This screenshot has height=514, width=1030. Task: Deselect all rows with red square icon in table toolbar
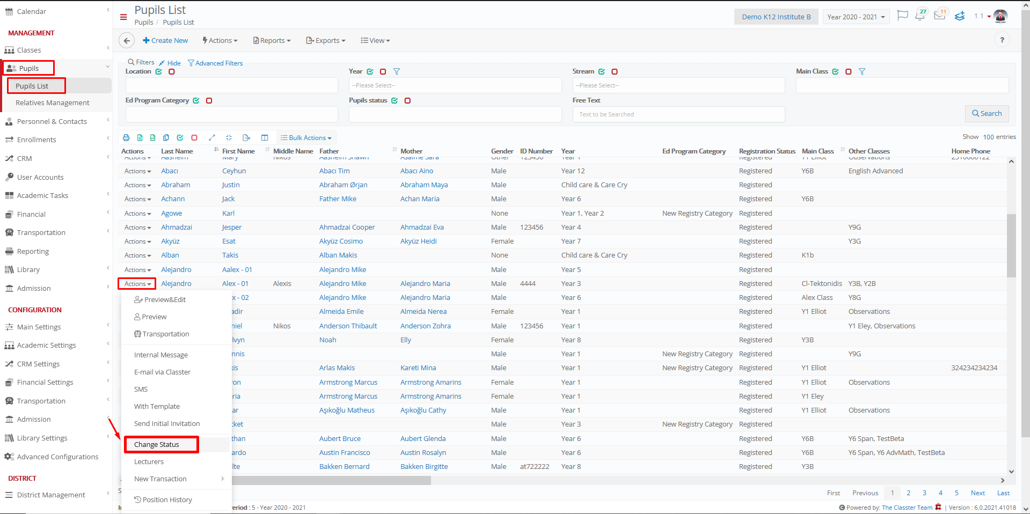[194, 138]
